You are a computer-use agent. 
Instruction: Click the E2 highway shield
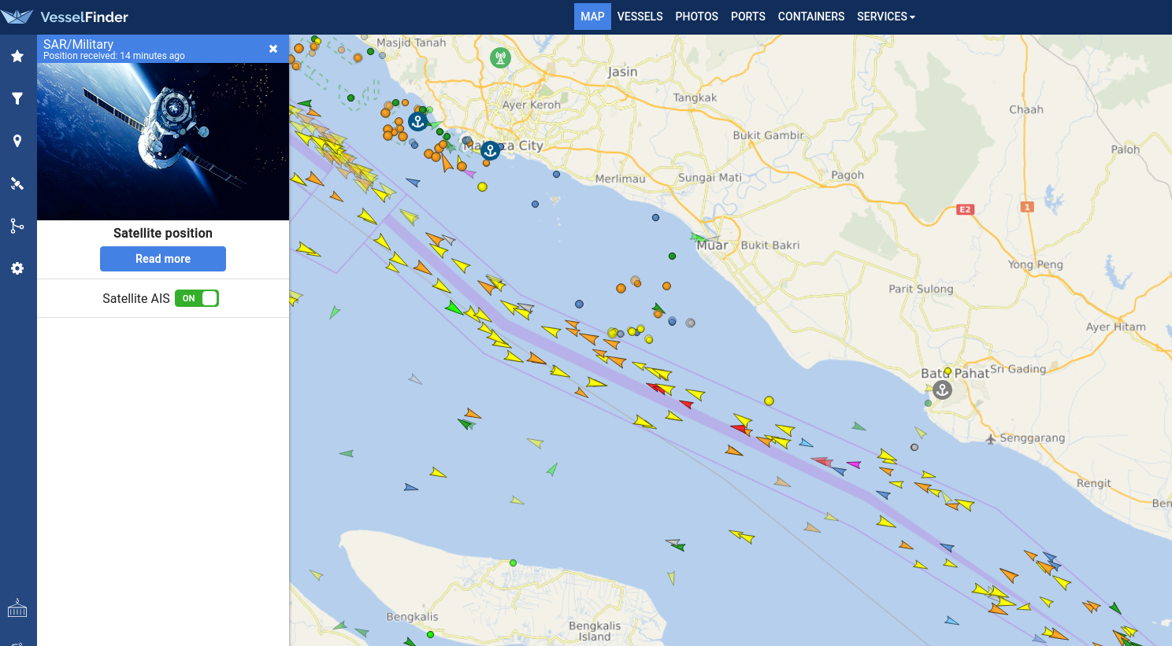pyautogui.click(x=965, y=209)
